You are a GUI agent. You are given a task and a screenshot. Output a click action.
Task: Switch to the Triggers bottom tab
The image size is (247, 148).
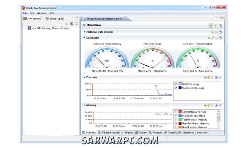pyautogui.click(x=127, y=133)
